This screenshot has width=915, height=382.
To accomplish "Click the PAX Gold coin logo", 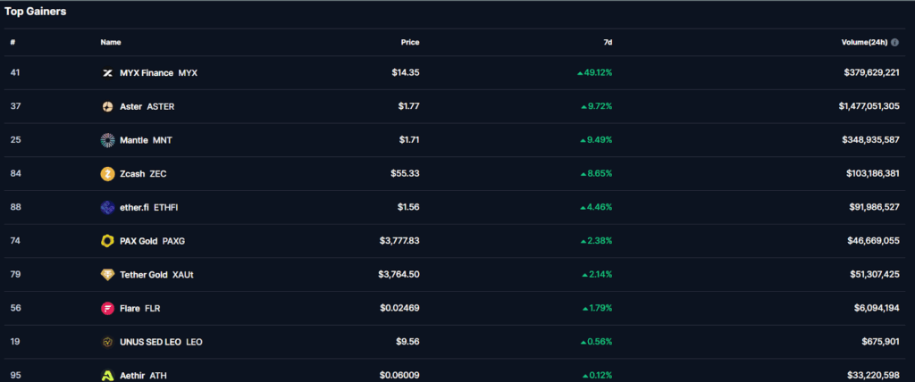I will [107, 241].
